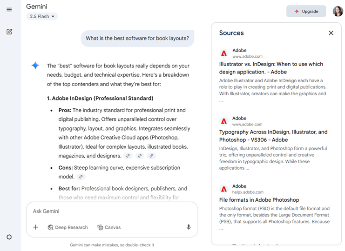
Task: Open the 2.5 Flash model dropdown
Action: 42,16
